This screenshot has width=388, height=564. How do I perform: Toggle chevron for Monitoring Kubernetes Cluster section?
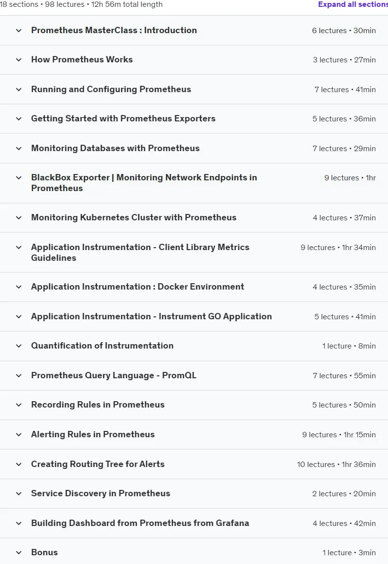18,217
